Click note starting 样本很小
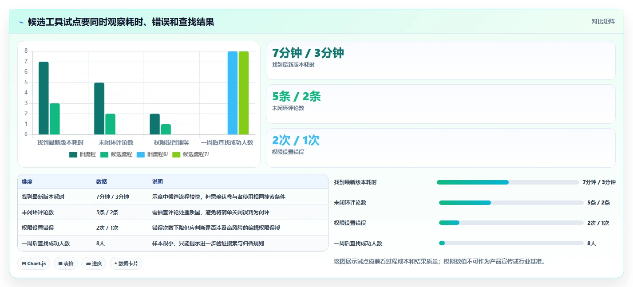Viewport: 633px width, 287px height. (208, 244)
